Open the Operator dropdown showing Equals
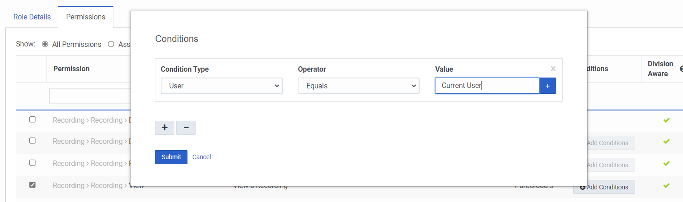 pos(358,86)
